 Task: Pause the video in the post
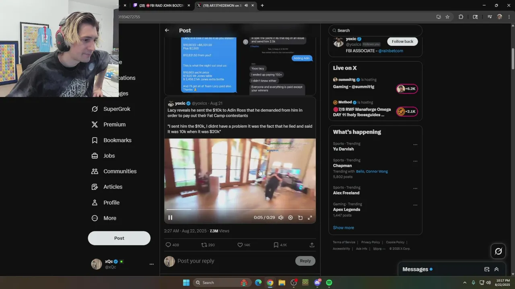coord(170,218)
